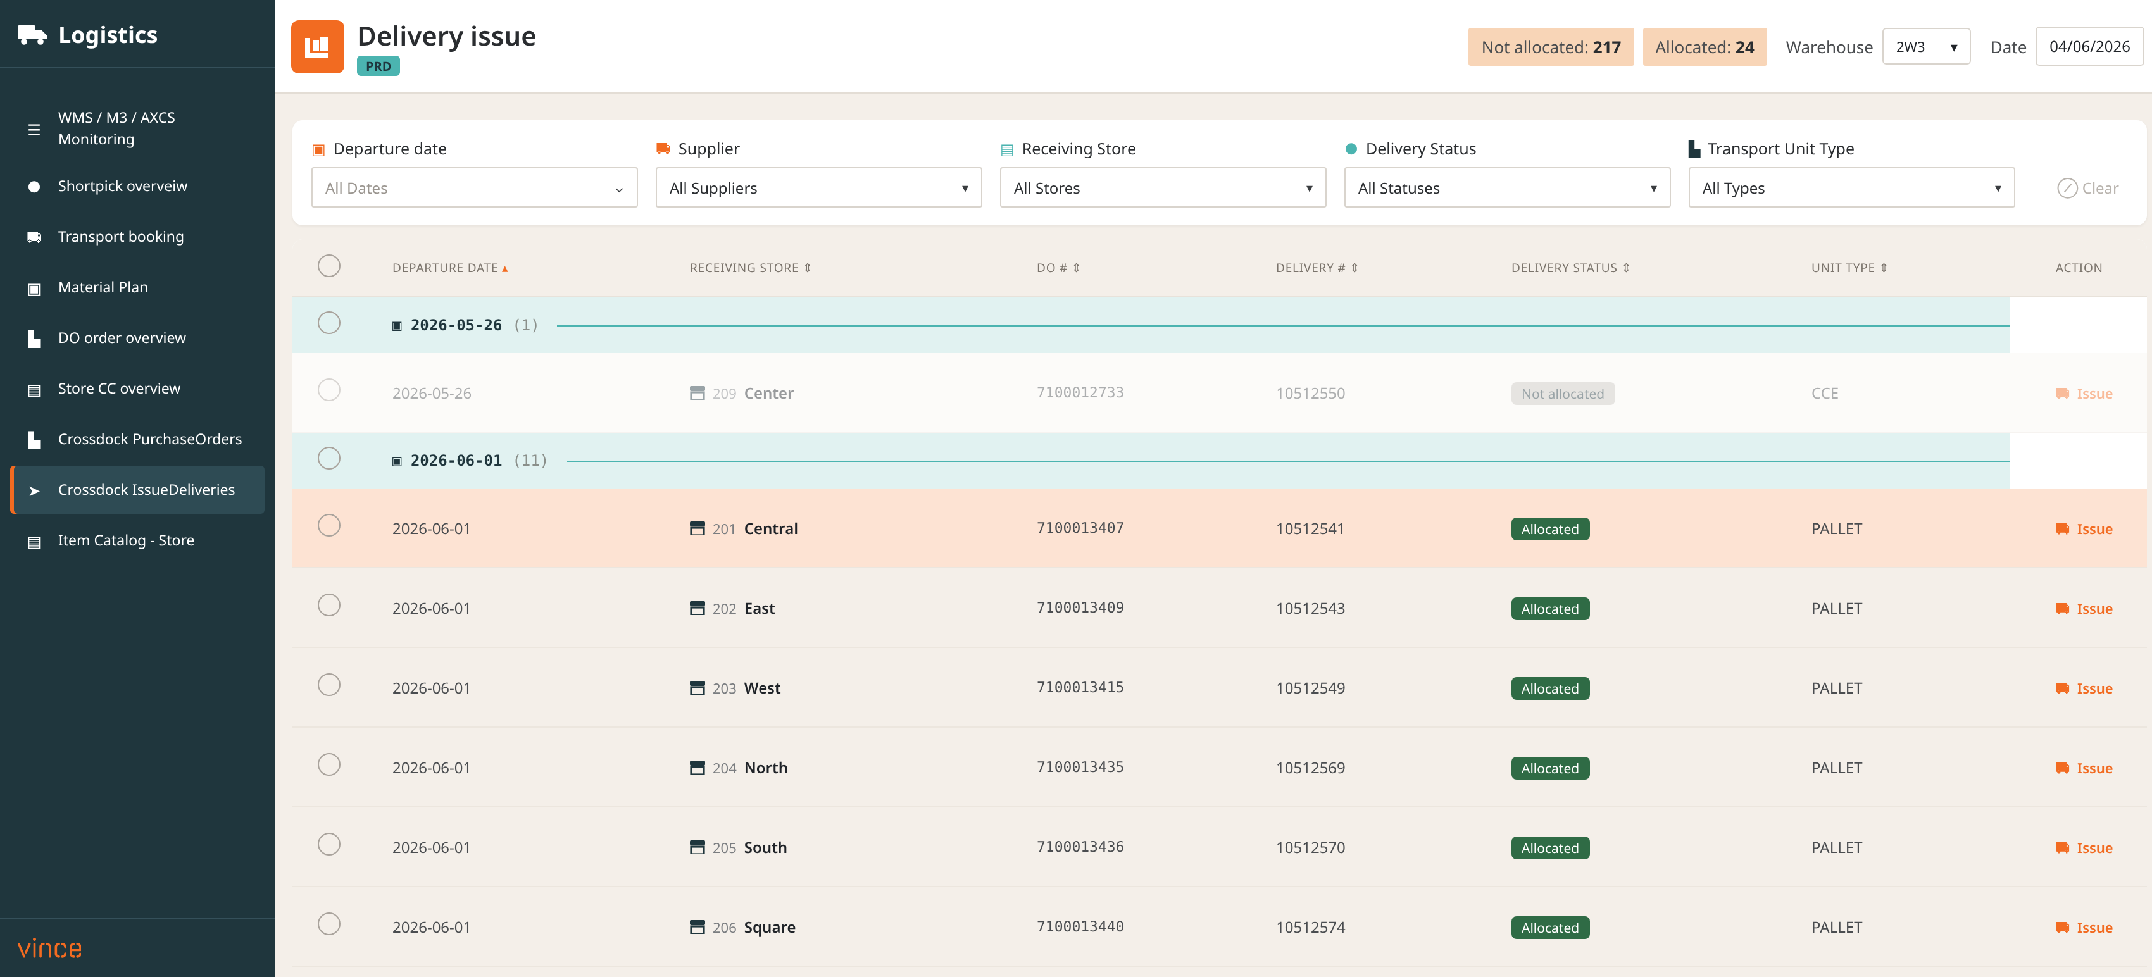Viewport: 2152px width, 977px height.
Task: Open the Departure date All Dates dropdown
Action: coord(475,188)
